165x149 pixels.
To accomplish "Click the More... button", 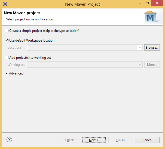I will pyautogui.click(x=152, y=65).
